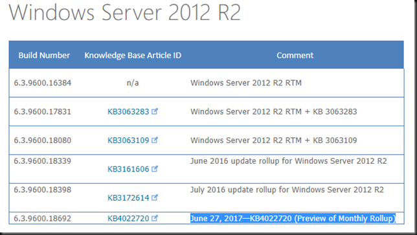Screen dimensions: 417x235
Task: Click the Comment column header
Action: click(x=295, y=55)
